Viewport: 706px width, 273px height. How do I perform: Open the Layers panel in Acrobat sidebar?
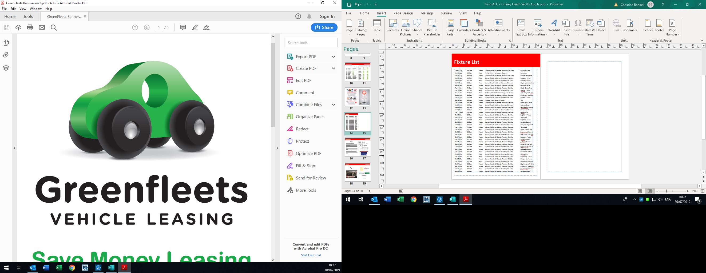(x=6, y=68)
